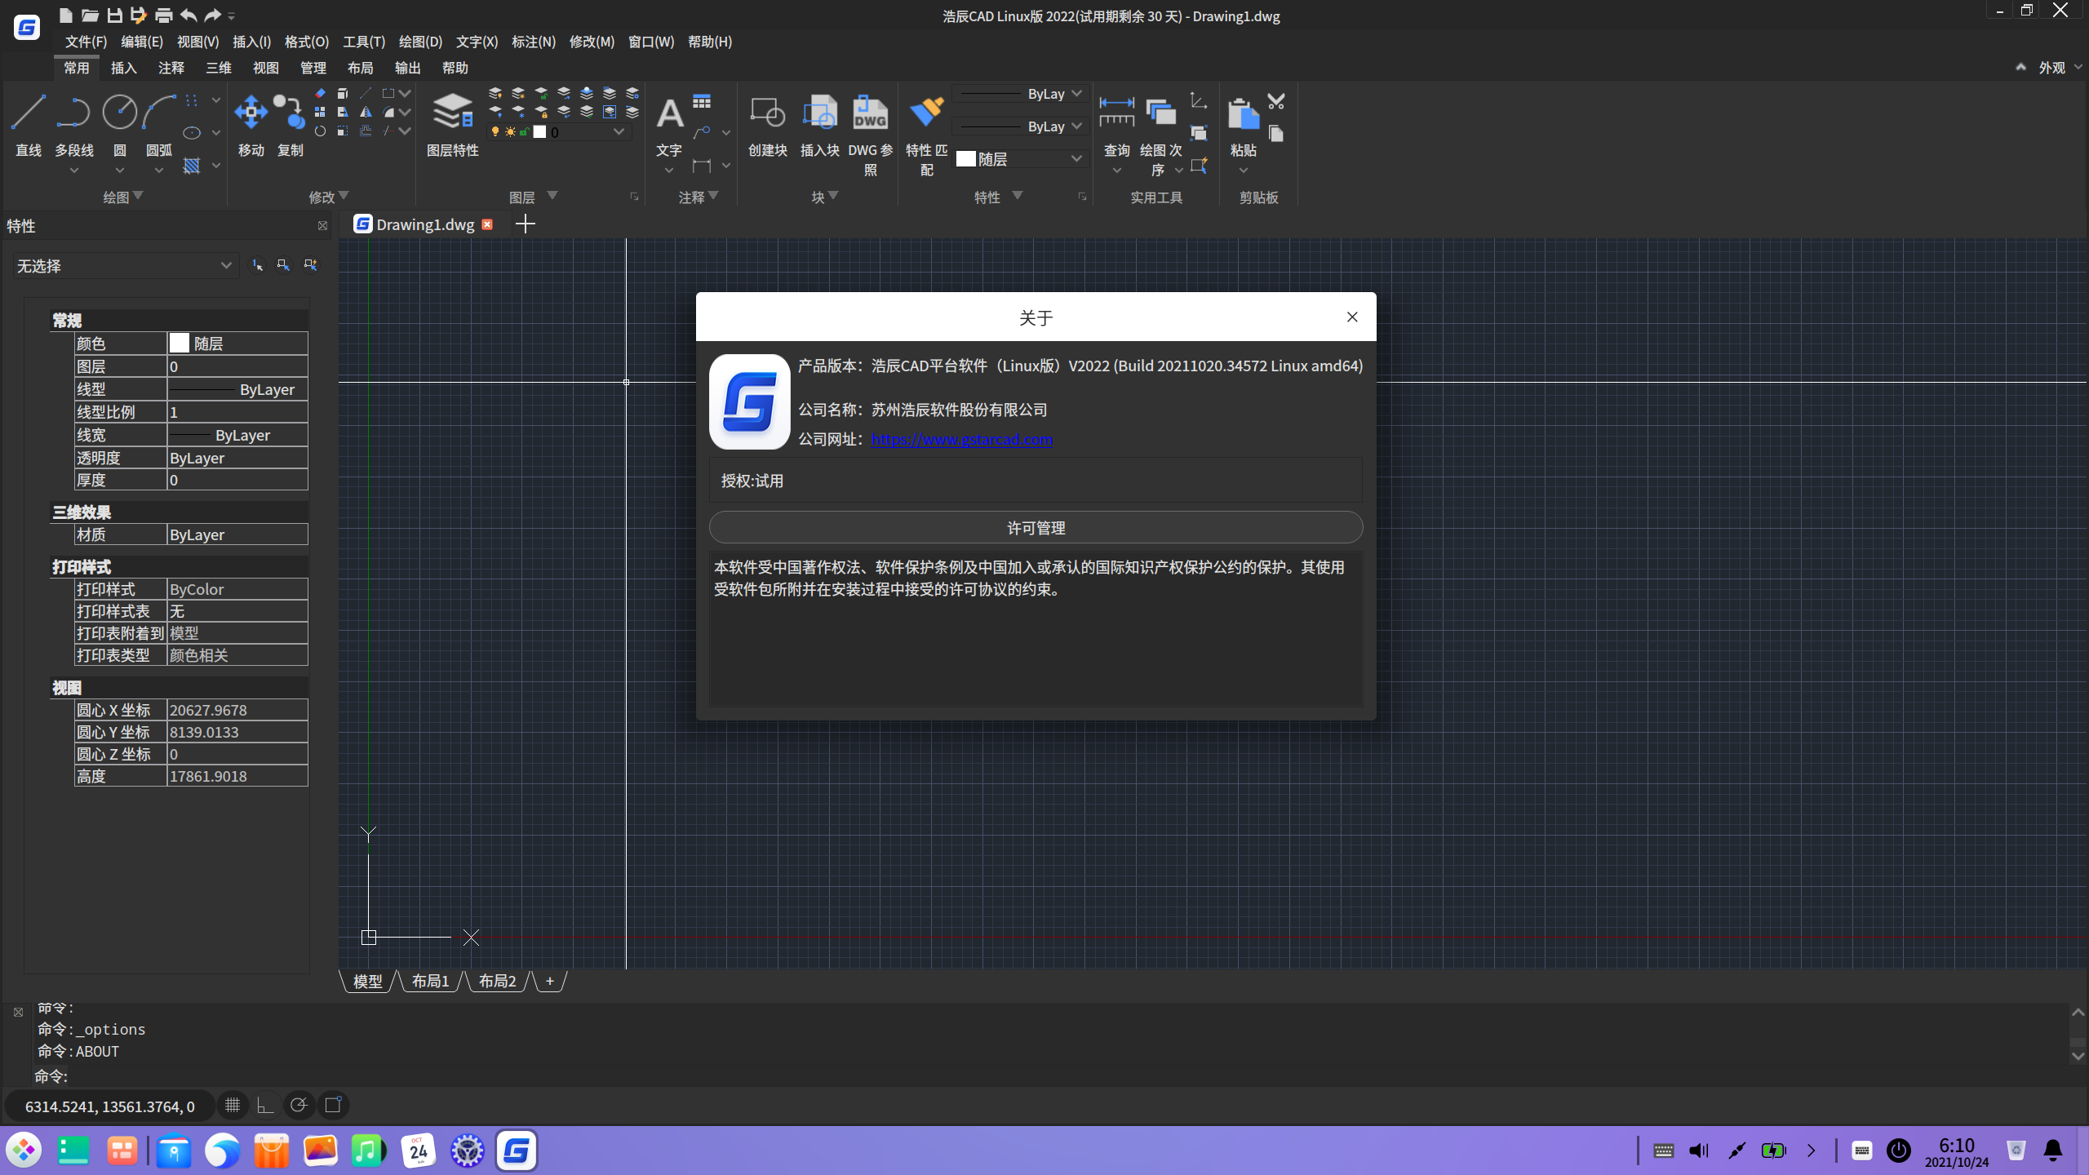Image resolution: width=2089 pixels, height=1175 pixels.
Task: Open the 格式(O) menu
Action: tap(306, 42)
